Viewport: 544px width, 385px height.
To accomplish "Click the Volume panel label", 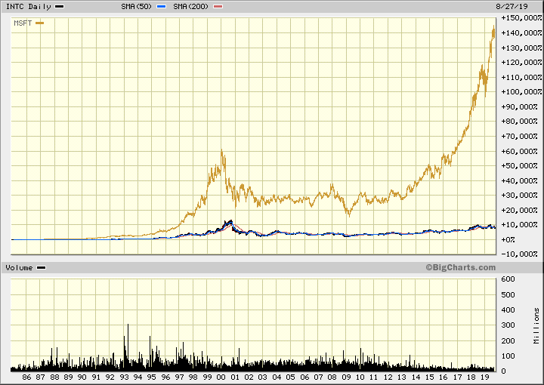I will click(x=19, y=268).
